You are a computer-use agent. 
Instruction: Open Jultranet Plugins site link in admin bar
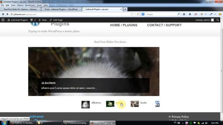17,20
